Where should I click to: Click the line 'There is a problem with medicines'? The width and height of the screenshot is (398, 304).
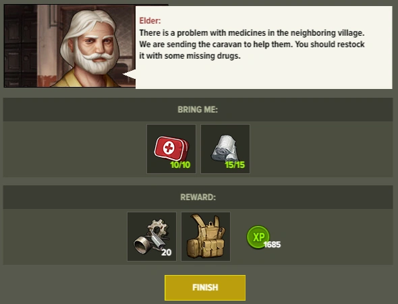pos(252,33)
